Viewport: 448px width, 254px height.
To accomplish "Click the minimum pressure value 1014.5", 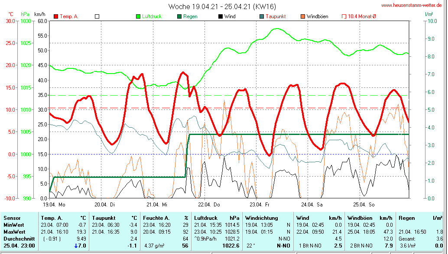I will coord(232,225).
